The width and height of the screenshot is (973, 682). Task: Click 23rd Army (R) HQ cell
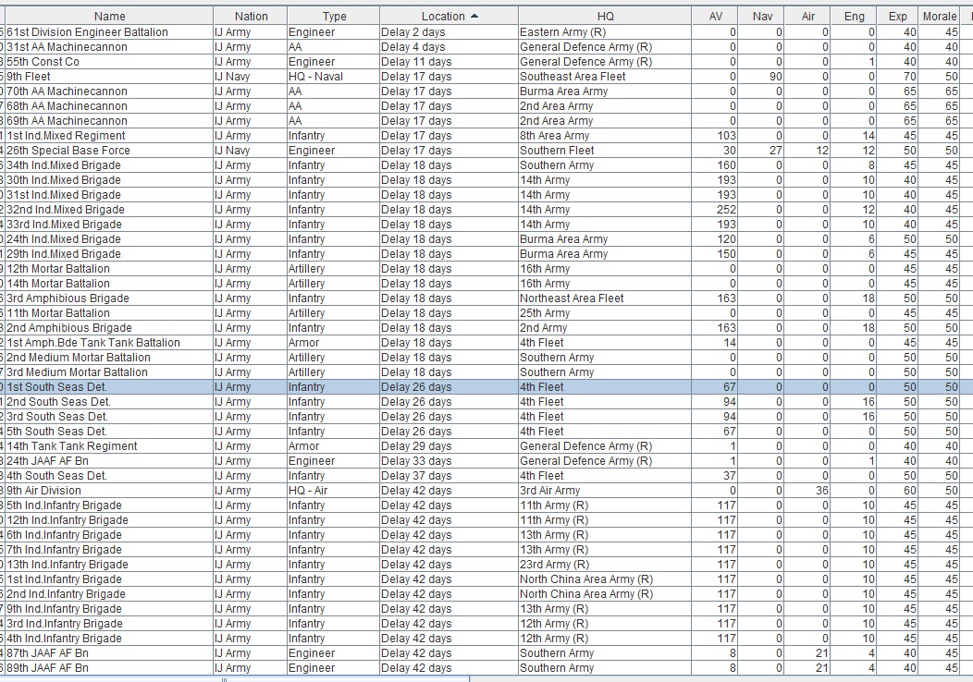[605, 565]
